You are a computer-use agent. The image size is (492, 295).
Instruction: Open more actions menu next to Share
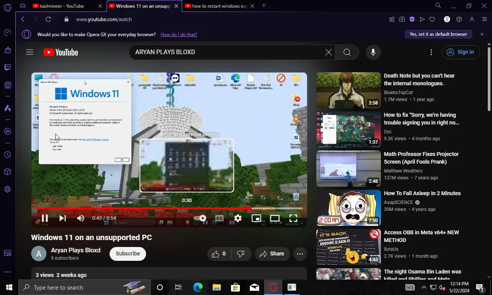pyautogui.click(x=300, y=254)
